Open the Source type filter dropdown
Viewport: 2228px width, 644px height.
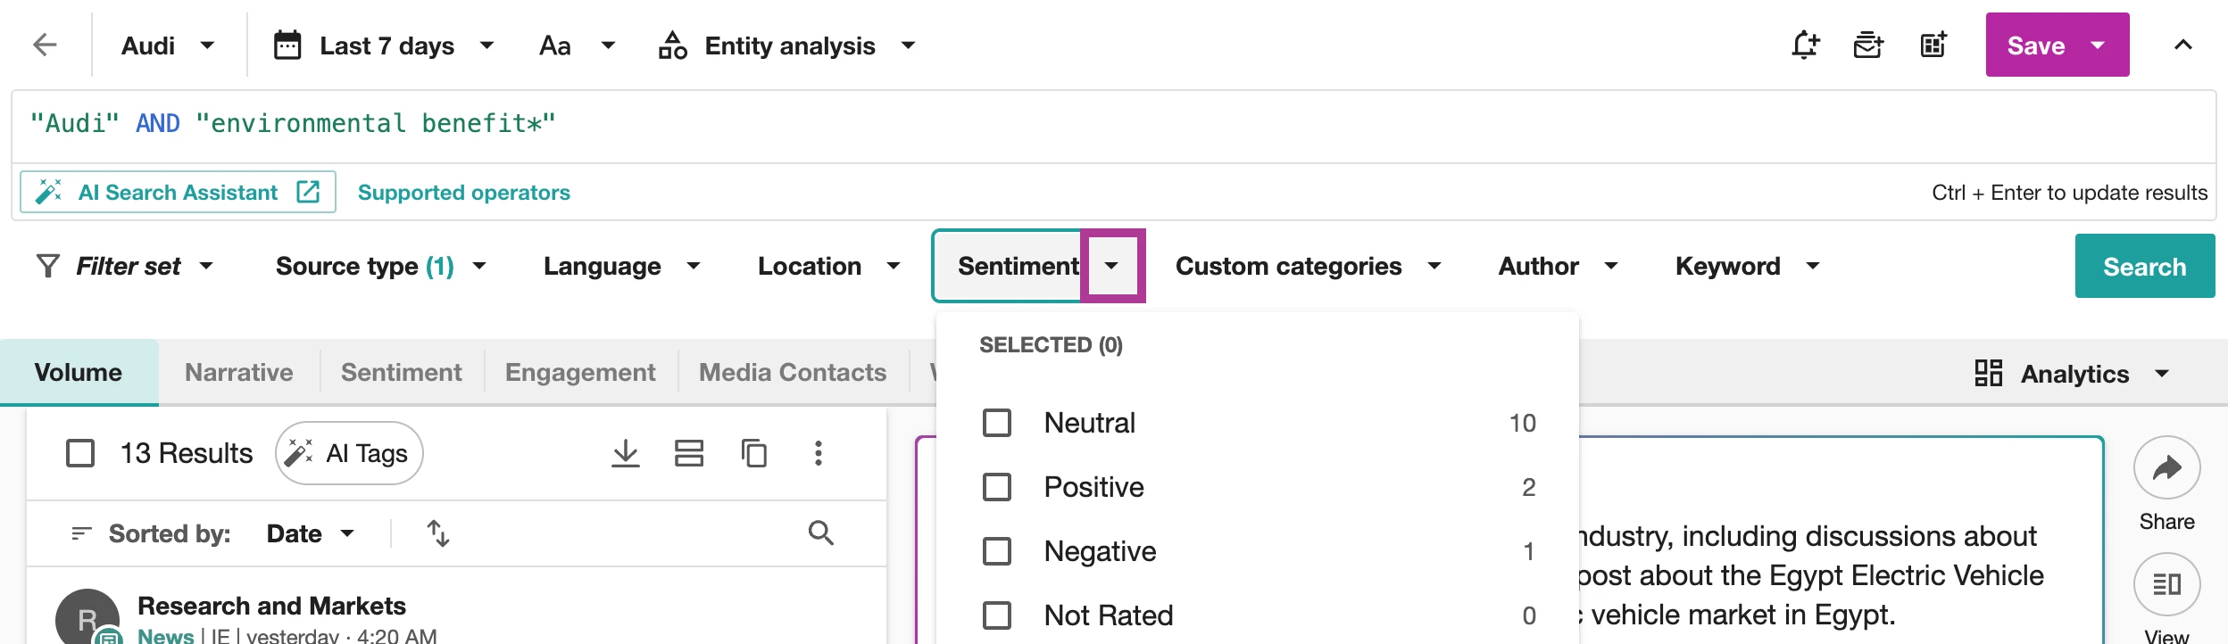click(381, 266)
